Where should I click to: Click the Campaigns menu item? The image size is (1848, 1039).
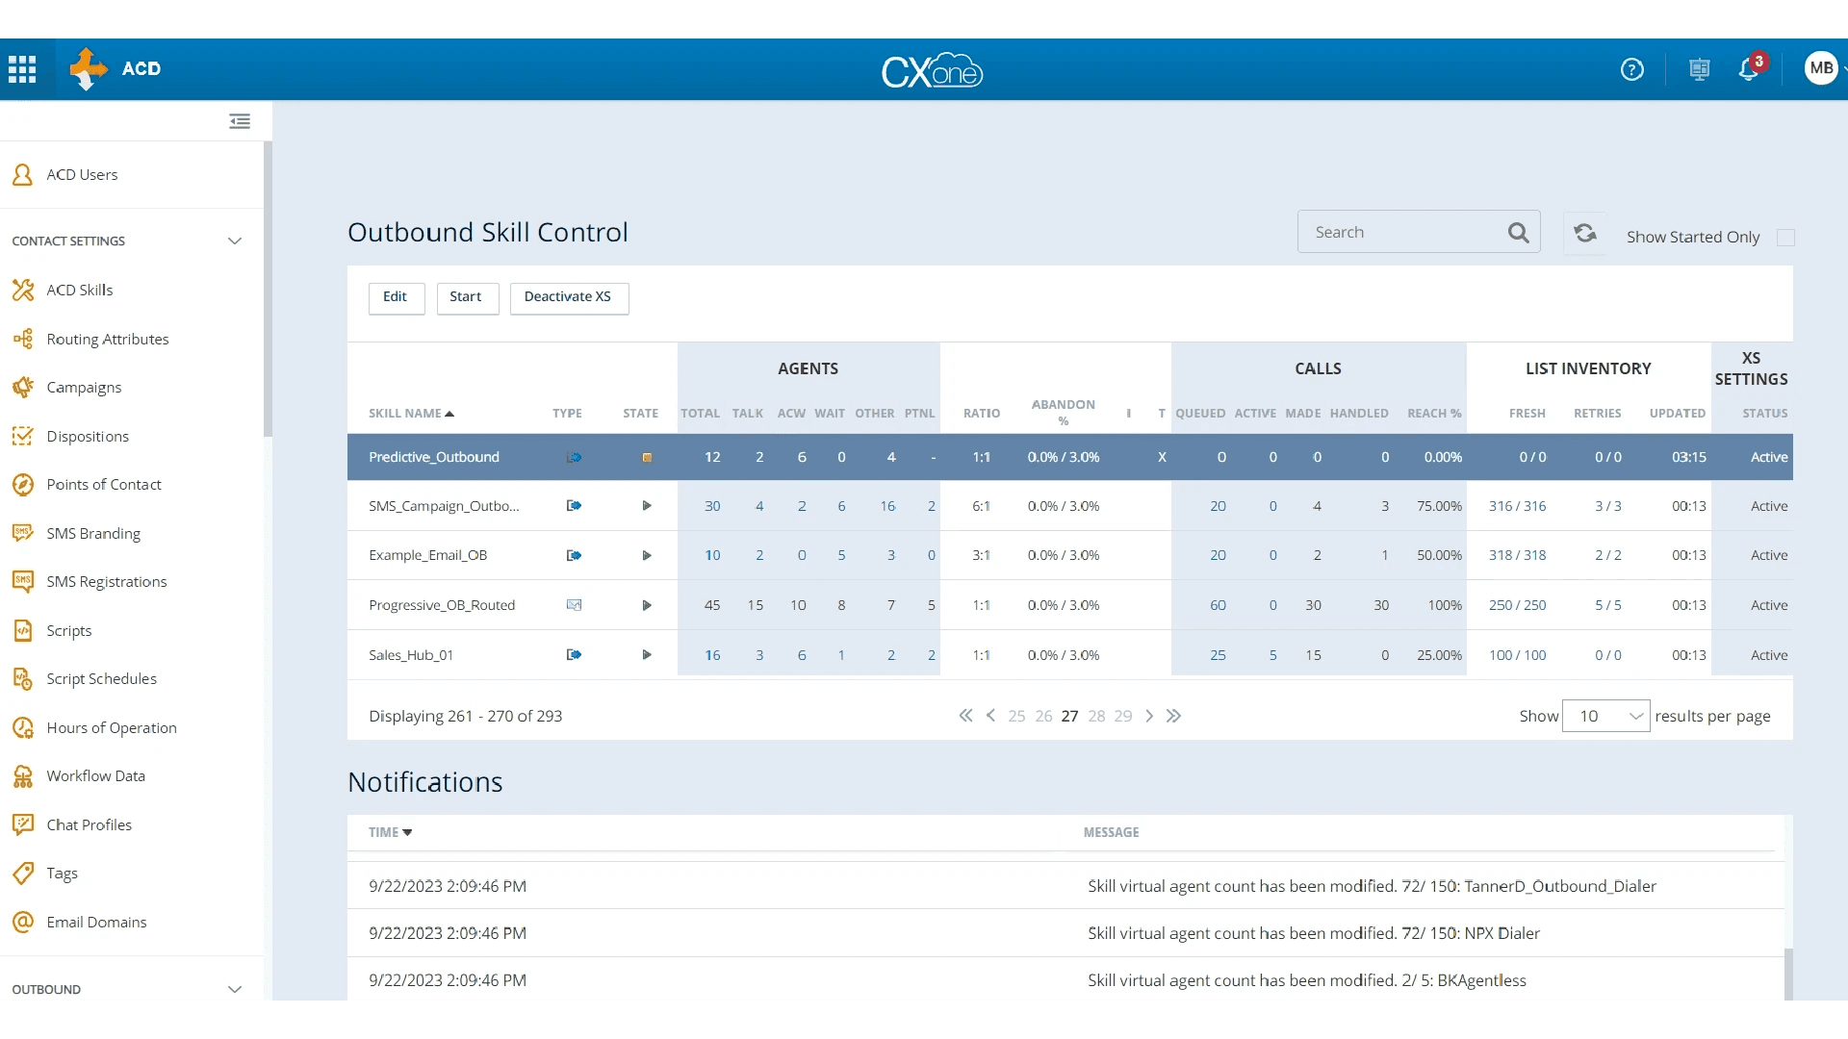83,387
